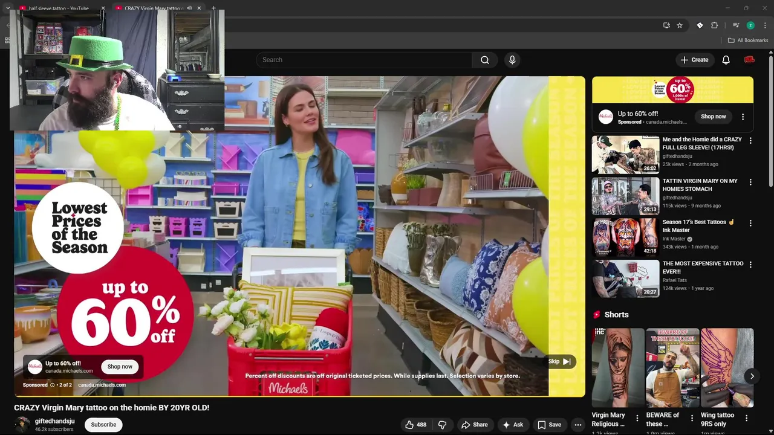Switch to half sleeve tattoo YouTube tab
774x435 pixels.
[x=59, y=8]
